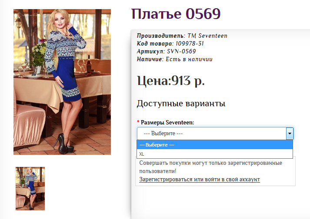Click the price text Цена:913 р.
The image size is (310, 219).
[170, 81]
